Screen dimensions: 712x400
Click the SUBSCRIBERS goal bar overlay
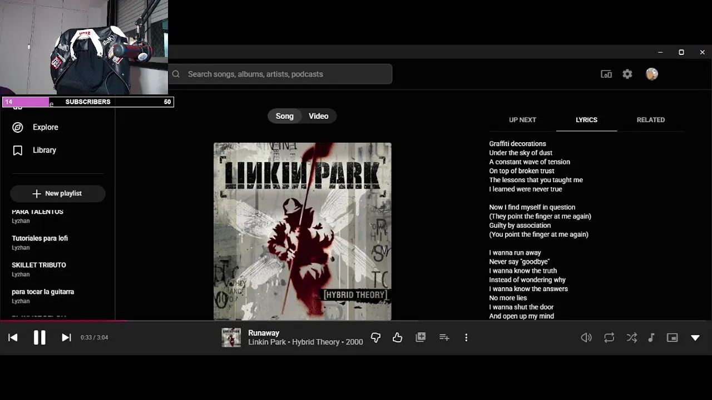point(88,102)
